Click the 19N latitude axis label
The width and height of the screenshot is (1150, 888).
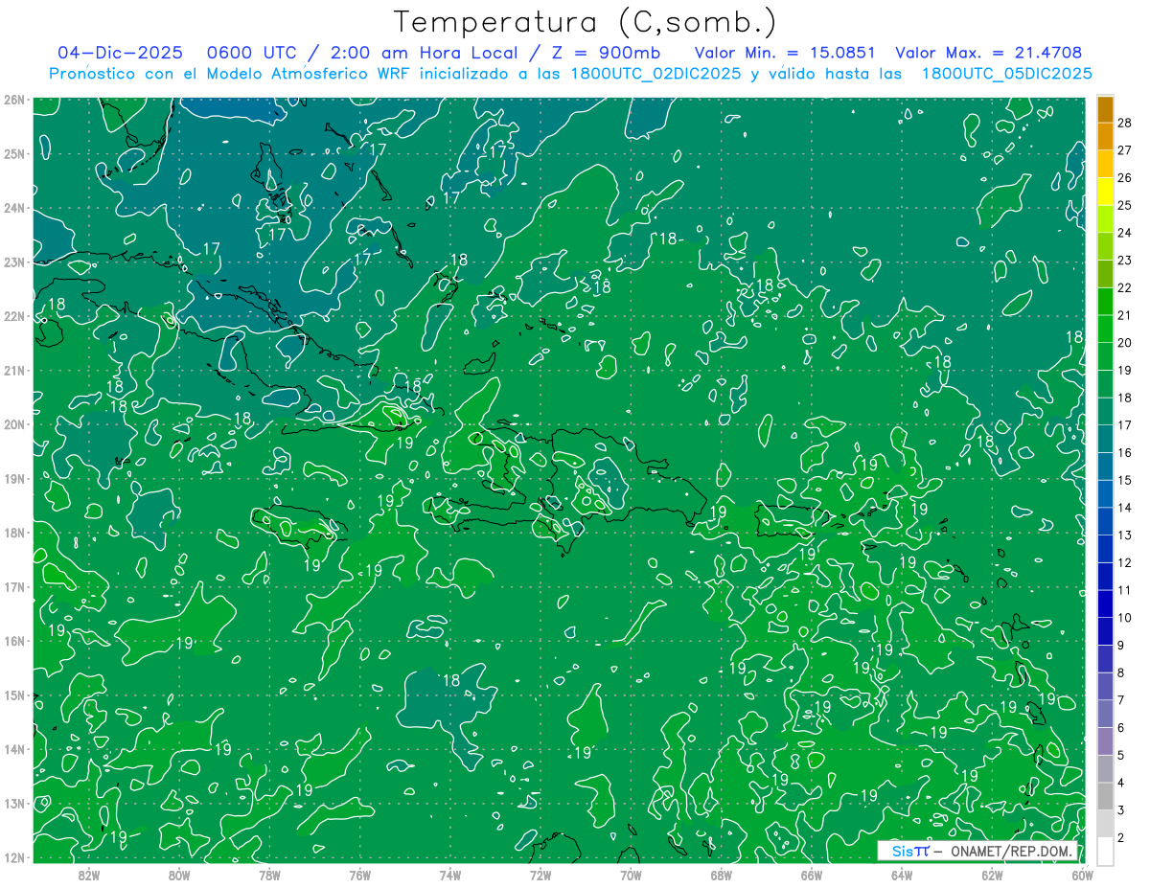tap(14, 478)
